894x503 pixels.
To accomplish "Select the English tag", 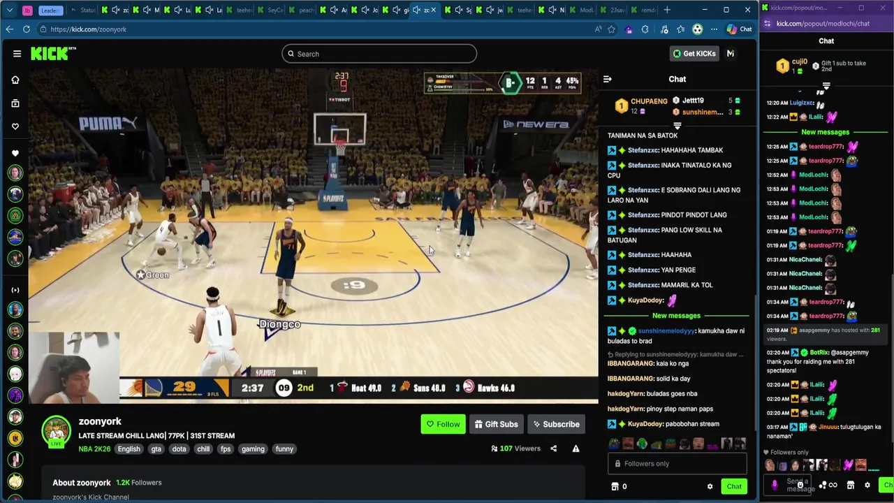I will [129, 449].
